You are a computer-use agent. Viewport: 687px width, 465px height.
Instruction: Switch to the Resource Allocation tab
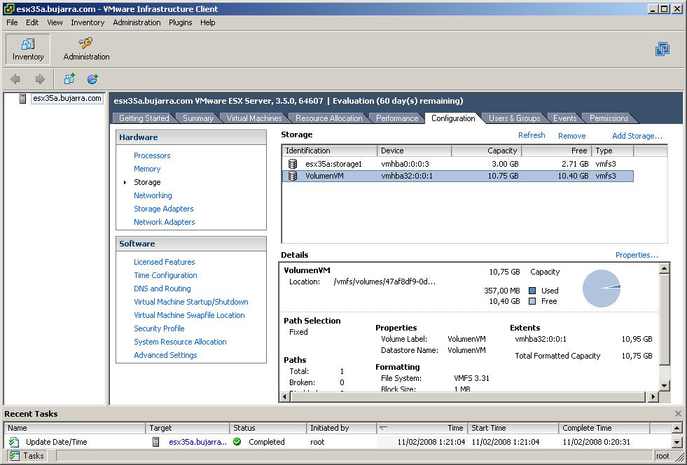tap(328, 118)
